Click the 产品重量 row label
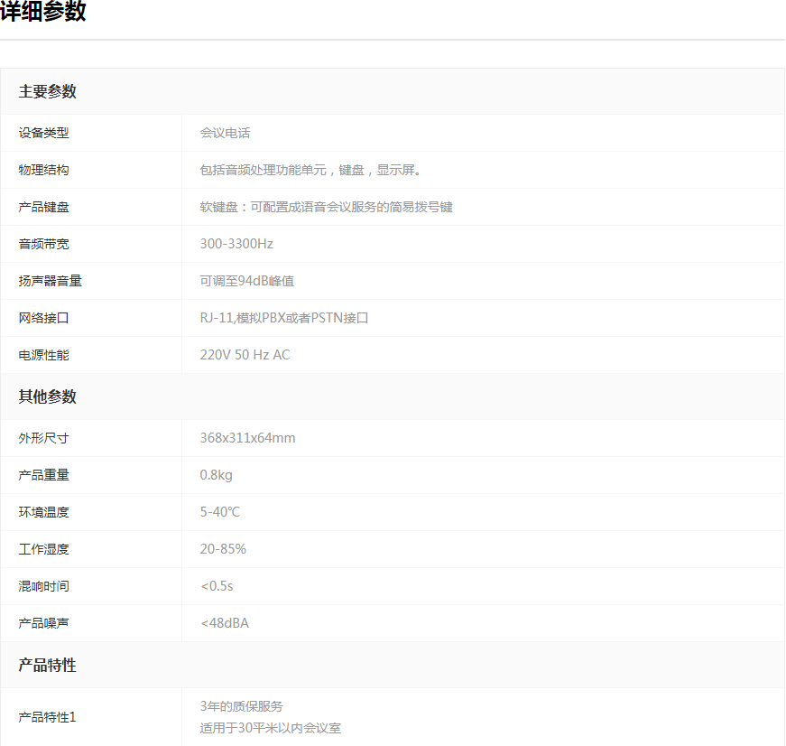Viewport: 786px width, 746px height. coord(43,475)
